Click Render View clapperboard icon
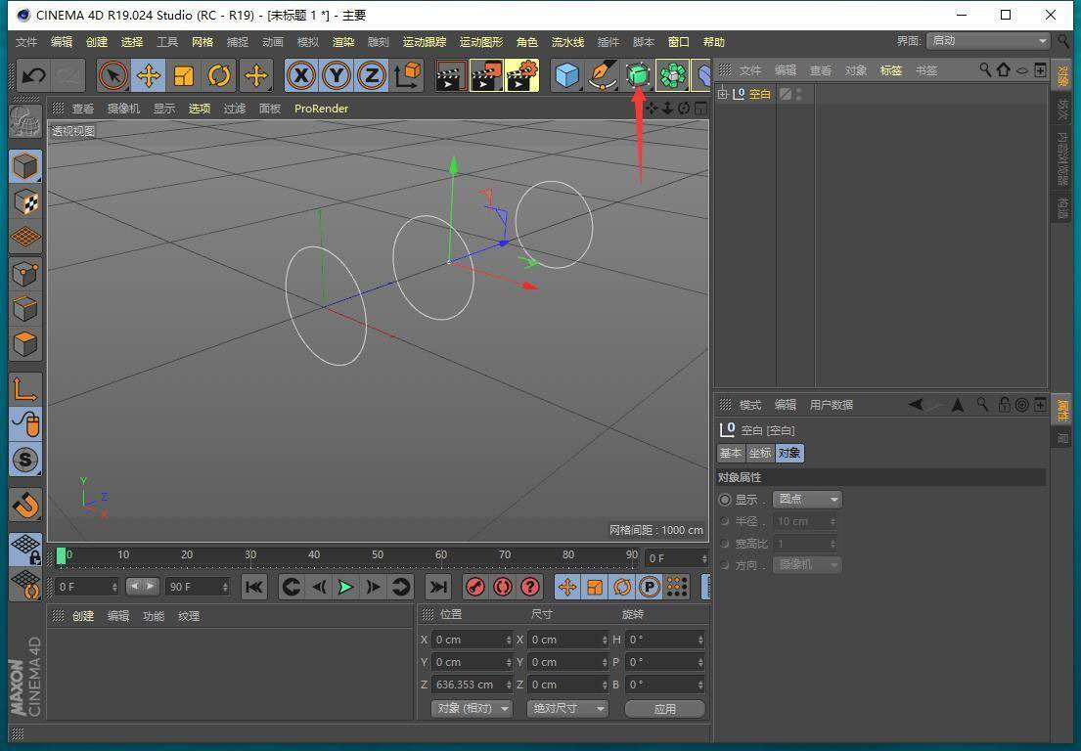 (x=451, y=75)
